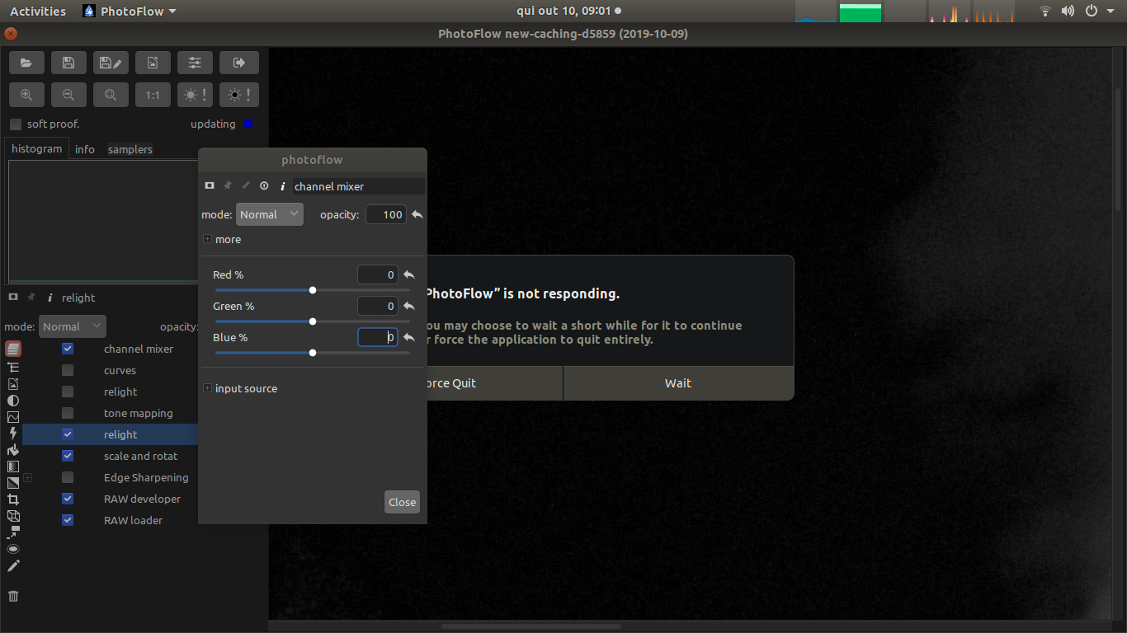The width and height of the screenshot is (1127, 633).
Task: Click the dialog's info 'i' icon
Action: [282, 186]
